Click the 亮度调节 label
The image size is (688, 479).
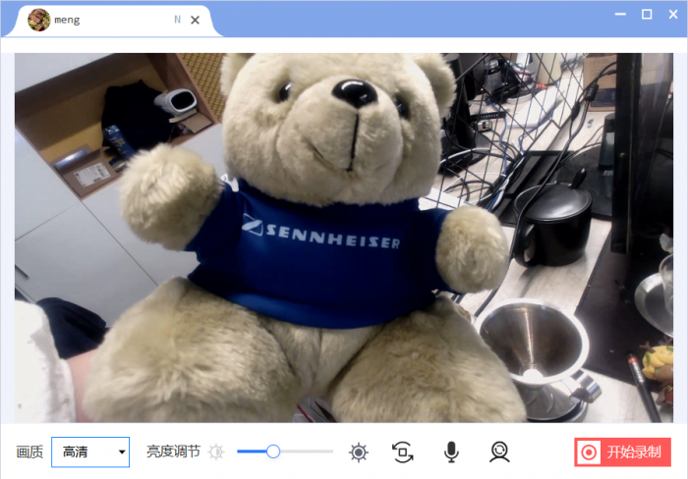[x=173, y=452]
